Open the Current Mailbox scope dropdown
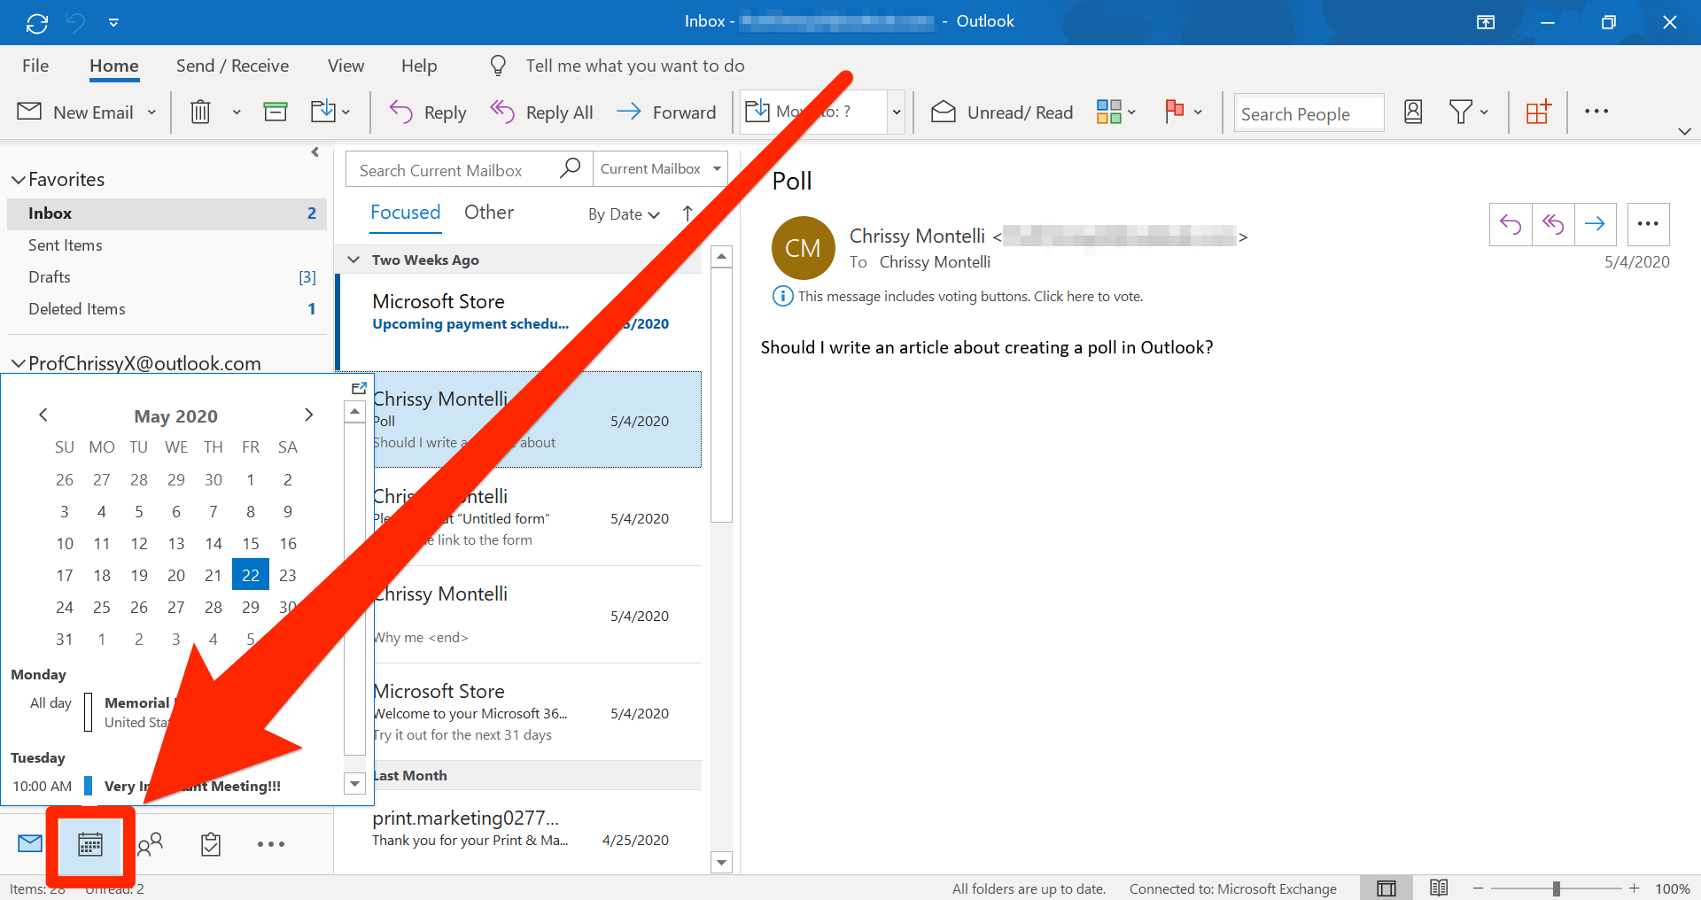Viewport: 1701px width, 900px height. [x=660, y=169]
